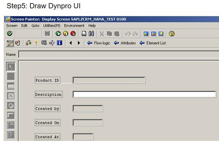The image size is (219, 142).
Task: Click the Other Object icon next to the pencil
Action: tap(17, 43)
